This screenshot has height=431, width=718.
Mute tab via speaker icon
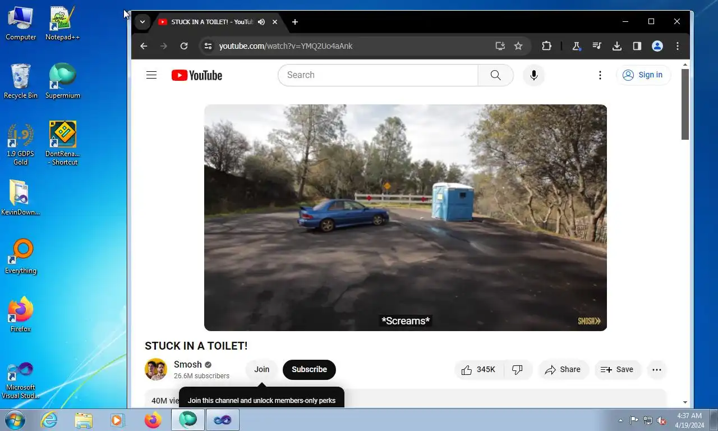[261, 22]
